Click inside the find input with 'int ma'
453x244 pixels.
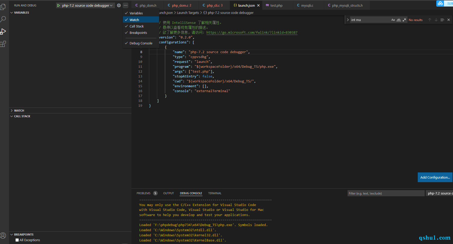370,20
